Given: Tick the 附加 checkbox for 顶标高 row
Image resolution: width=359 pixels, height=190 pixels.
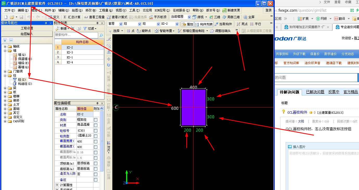Looking at the screenshot, I should 95,163.
